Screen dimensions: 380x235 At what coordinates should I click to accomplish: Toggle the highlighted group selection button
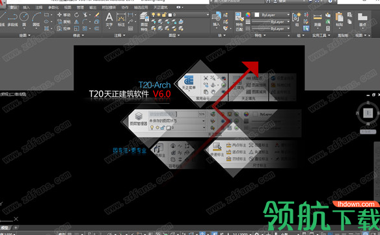[x=306, y=29]
